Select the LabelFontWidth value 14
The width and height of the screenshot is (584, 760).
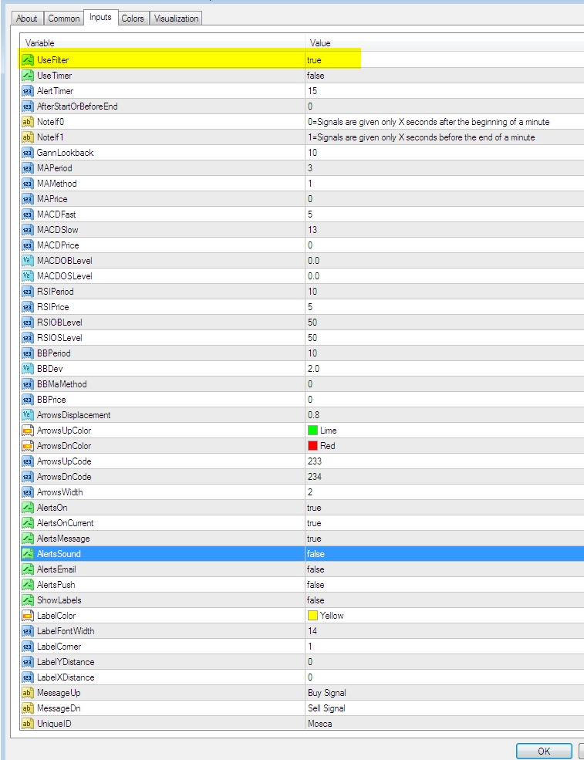click(x=312, y=631)
